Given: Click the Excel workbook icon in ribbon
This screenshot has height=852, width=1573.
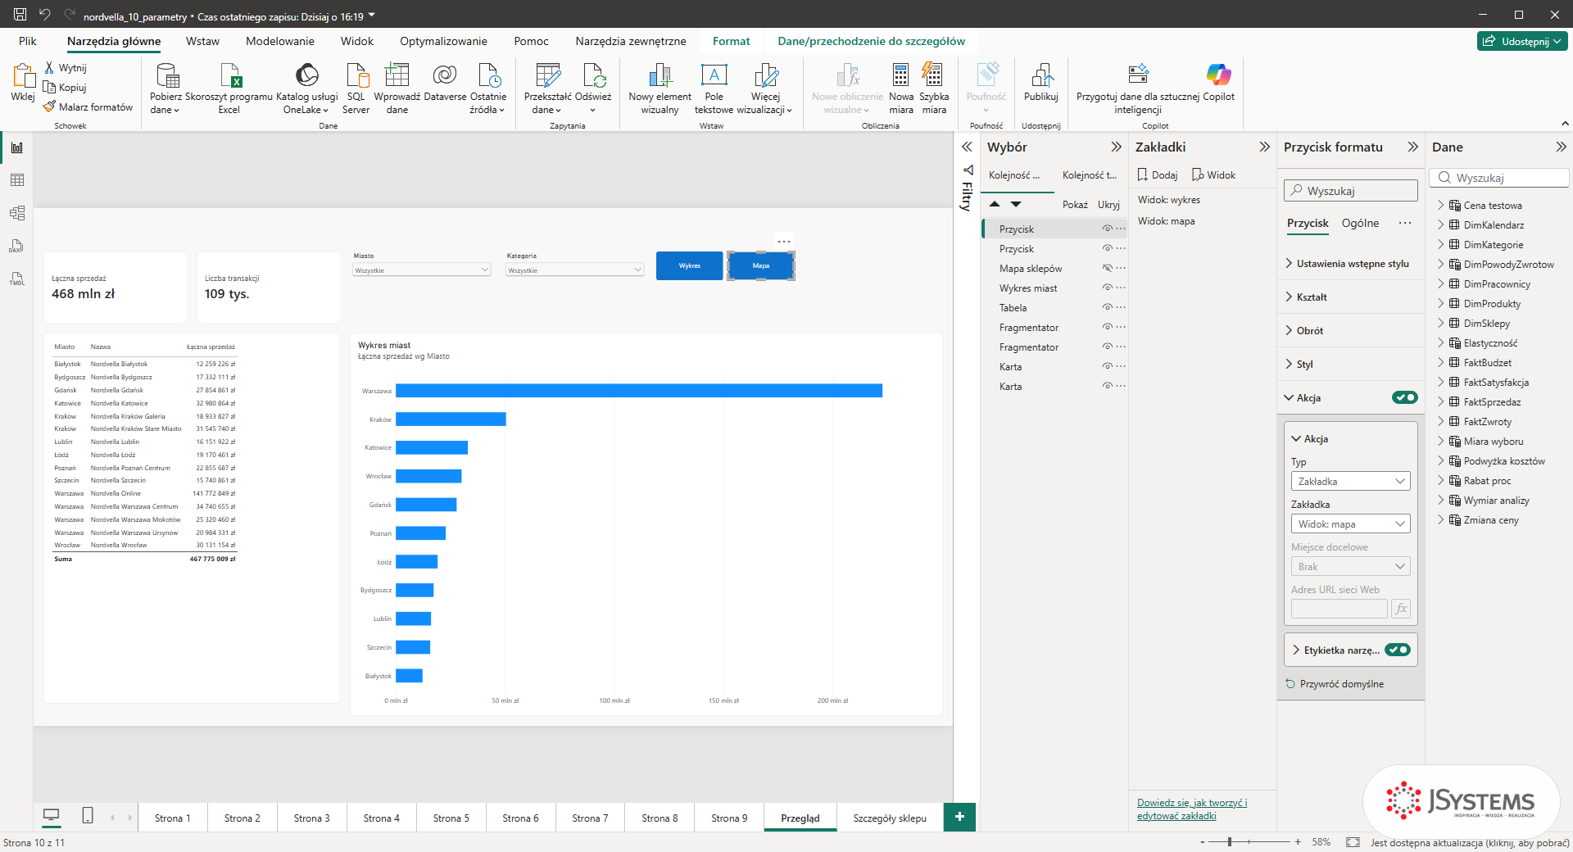Looking at the screenshot, I should 230,75.
